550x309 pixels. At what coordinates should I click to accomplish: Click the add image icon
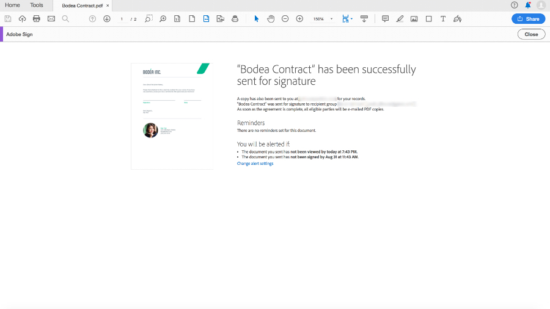tap(414, 19)
